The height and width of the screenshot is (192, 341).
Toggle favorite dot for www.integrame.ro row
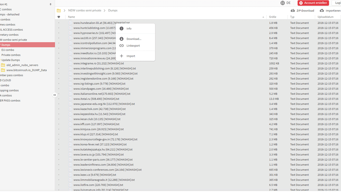[x=59, y=63]
